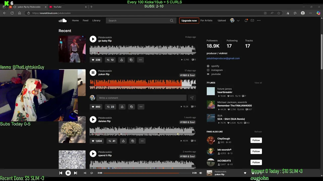Copy link for yukon flip track

pos(131,107)
